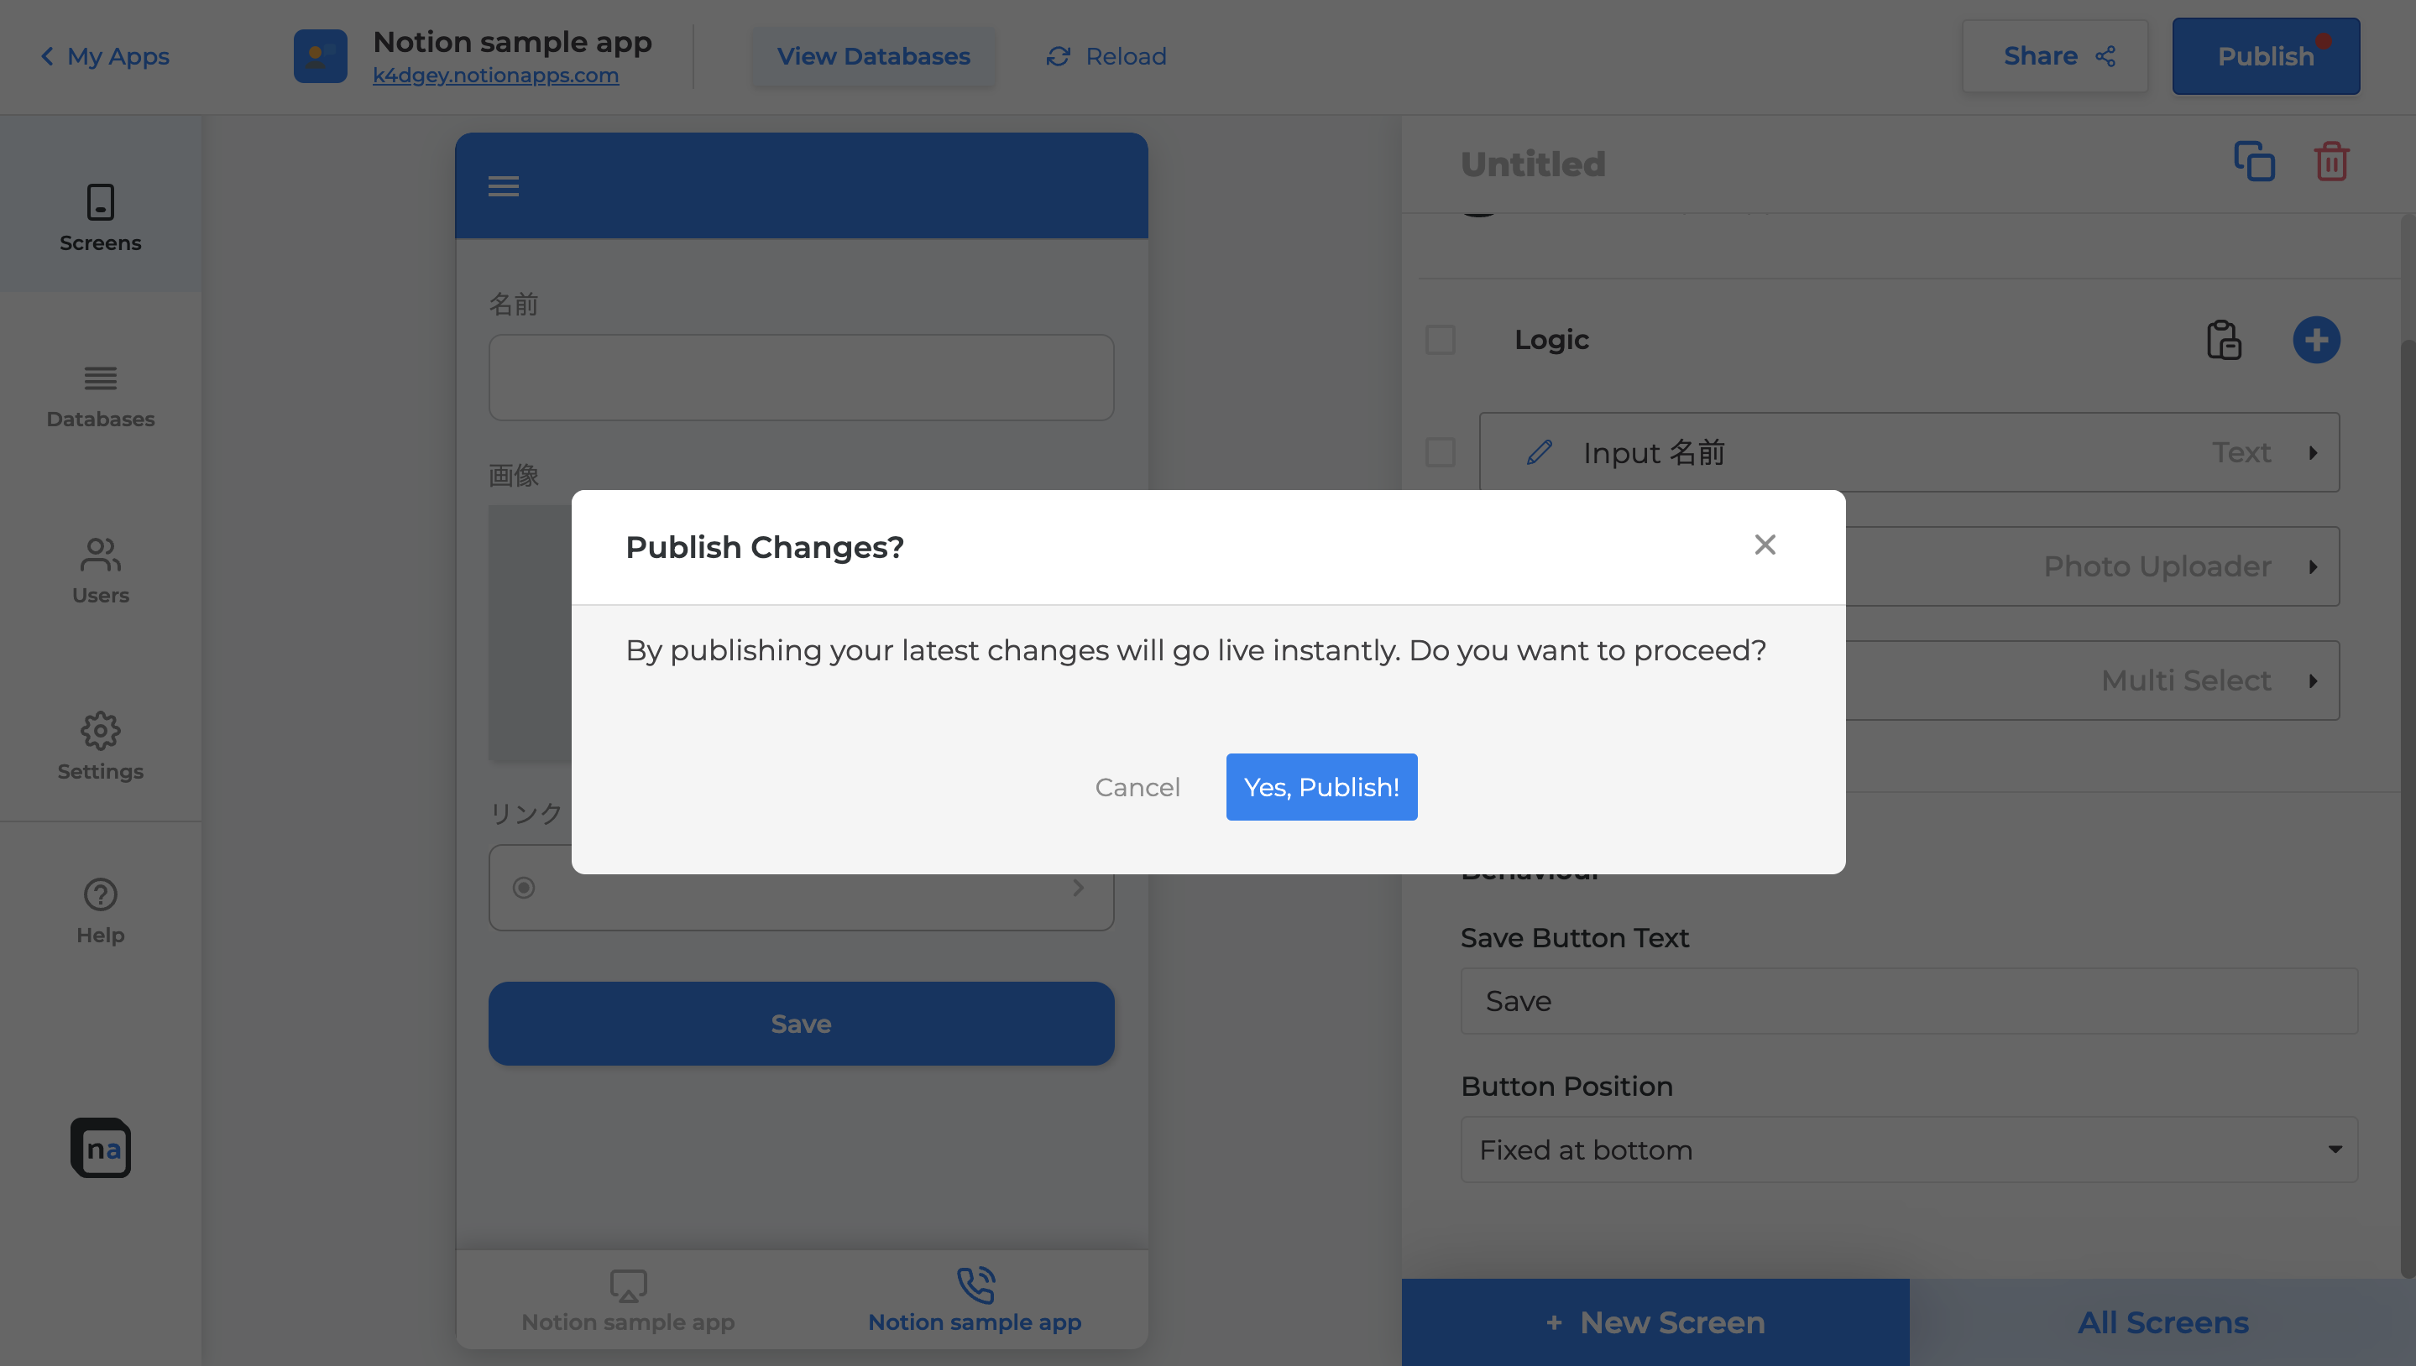Open the Button Position dropdown

(1908, 1150)
